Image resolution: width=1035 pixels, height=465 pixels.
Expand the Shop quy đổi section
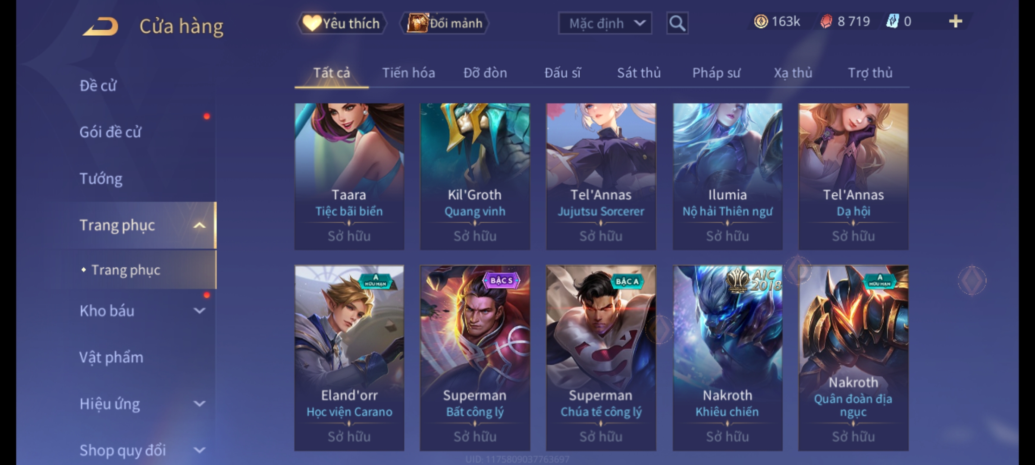click(x=199, y=450)
